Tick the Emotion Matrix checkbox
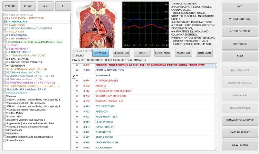This screenshot has height=154, width=259. tap(4, 113)
